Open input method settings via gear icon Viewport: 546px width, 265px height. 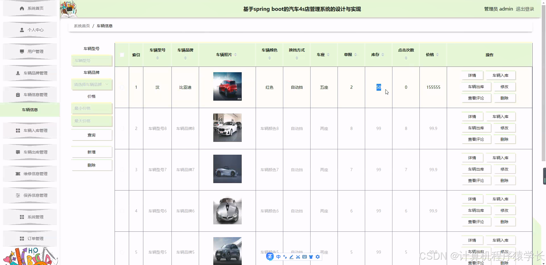click(x=318, y=256)
